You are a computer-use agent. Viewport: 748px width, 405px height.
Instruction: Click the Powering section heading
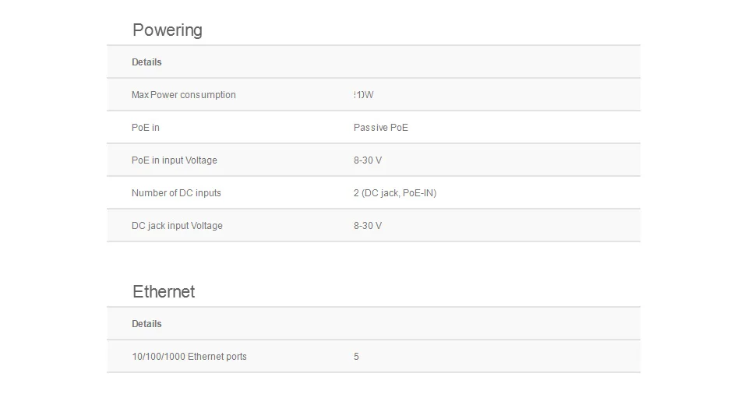168,30
